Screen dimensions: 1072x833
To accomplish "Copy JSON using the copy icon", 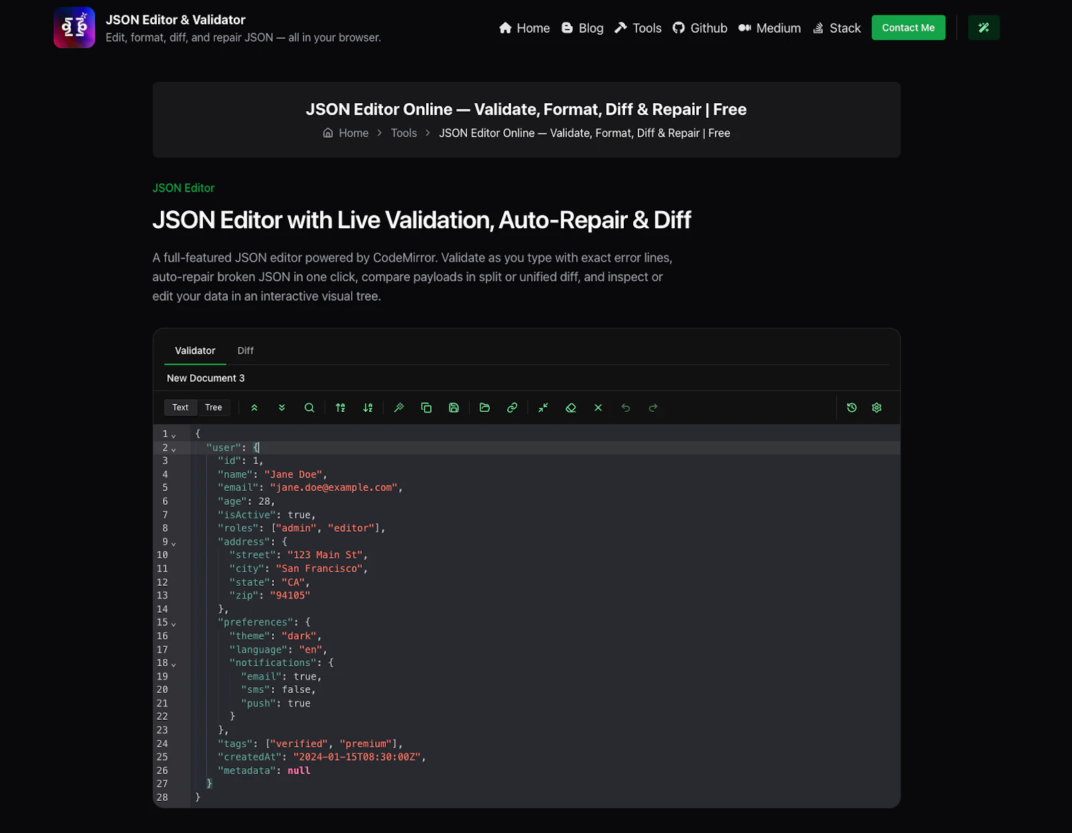I will (x=426, y=408).
